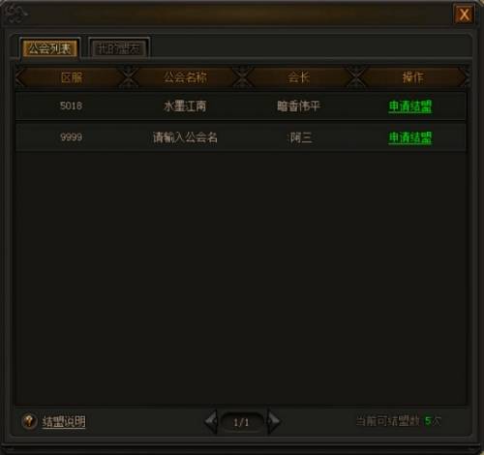Click the ornament emblem in the title bar
This screenshot has width=484, height=455.
tap(15, 15)
